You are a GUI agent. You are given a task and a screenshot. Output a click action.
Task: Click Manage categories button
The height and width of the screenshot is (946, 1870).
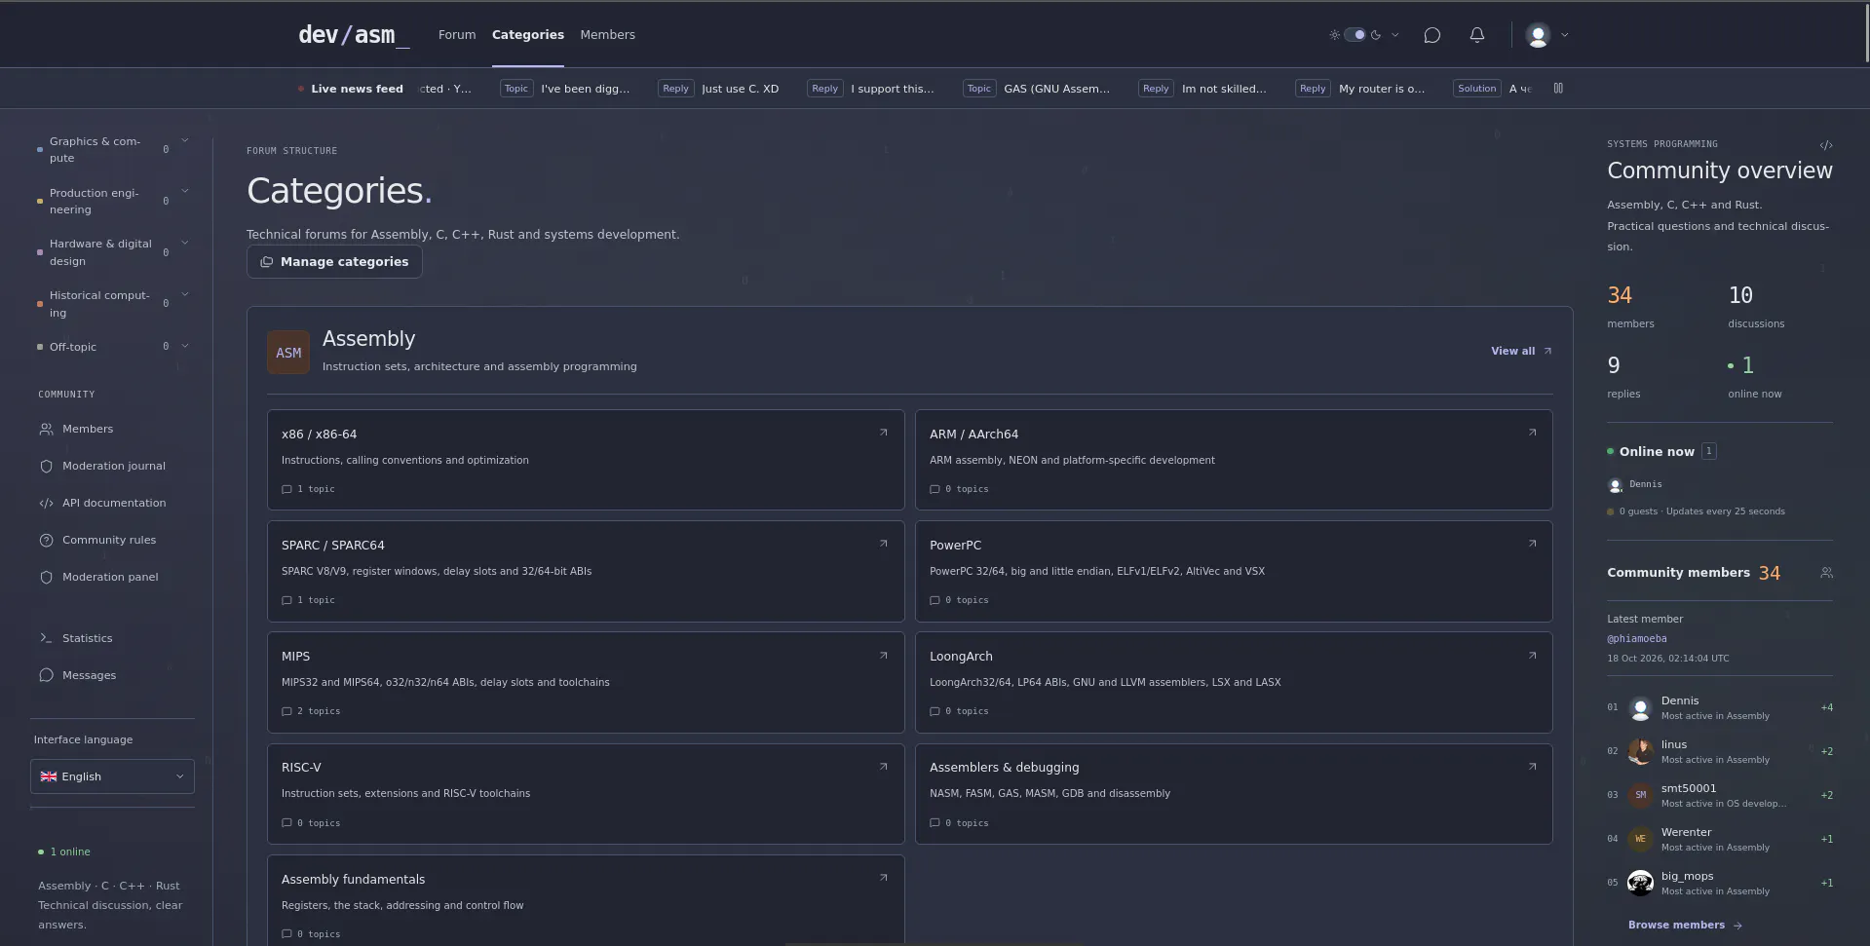[x=334, y=262]
